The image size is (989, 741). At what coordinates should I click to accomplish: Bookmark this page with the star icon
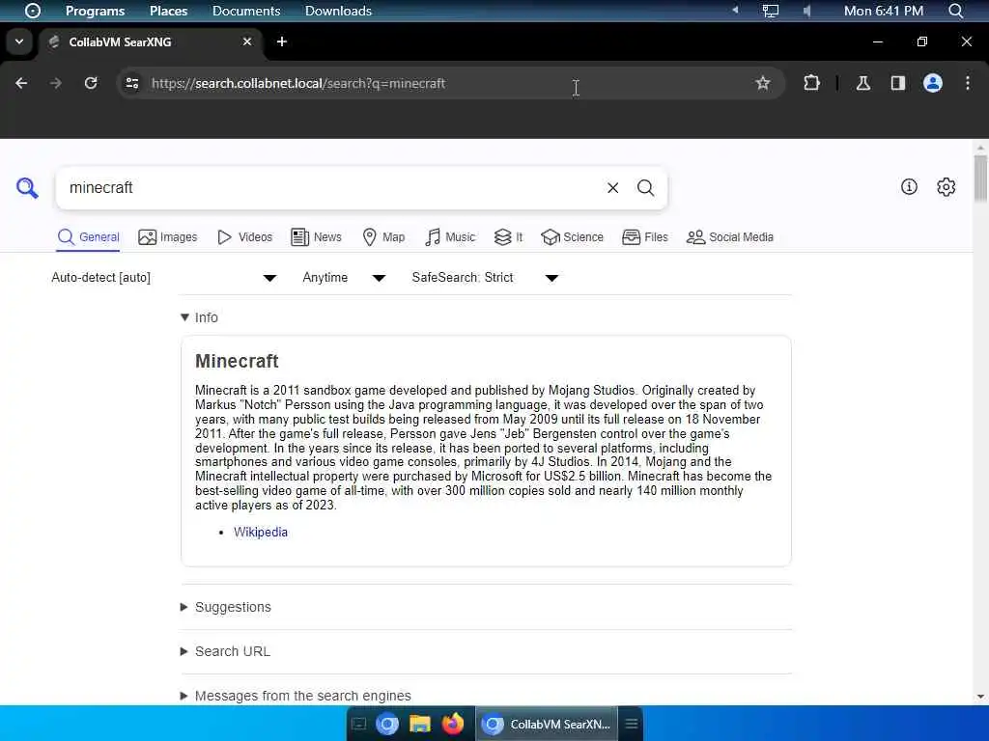tap(763, 83)
